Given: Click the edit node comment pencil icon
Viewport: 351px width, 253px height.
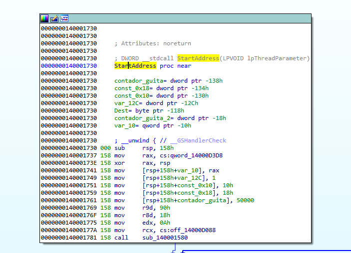Looking at the screenshot, I should pos(54,18).
